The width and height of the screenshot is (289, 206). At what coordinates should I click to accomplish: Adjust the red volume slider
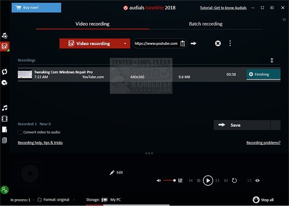[x=170, y=180]
